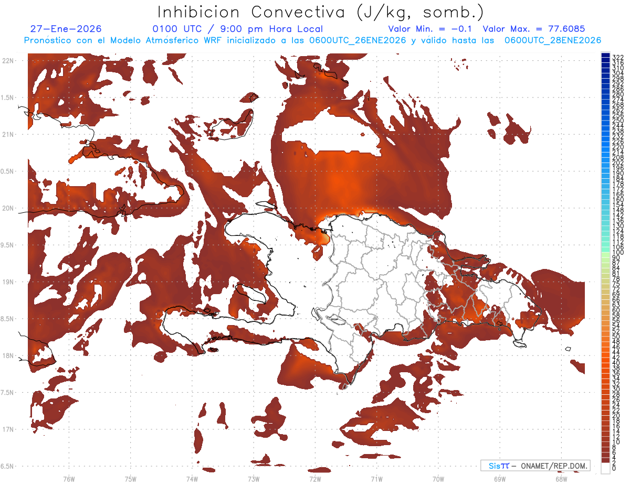Click the '21N' latitude label
This screenshot has height=486, width=630.
7,135
